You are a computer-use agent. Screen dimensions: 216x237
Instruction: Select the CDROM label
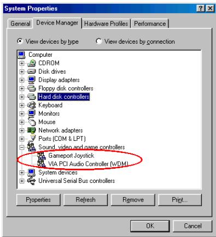tap(49, 63)
